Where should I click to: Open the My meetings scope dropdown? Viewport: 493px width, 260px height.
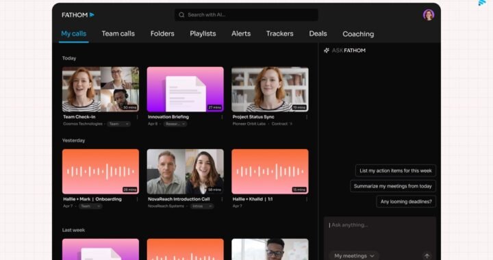354,256
